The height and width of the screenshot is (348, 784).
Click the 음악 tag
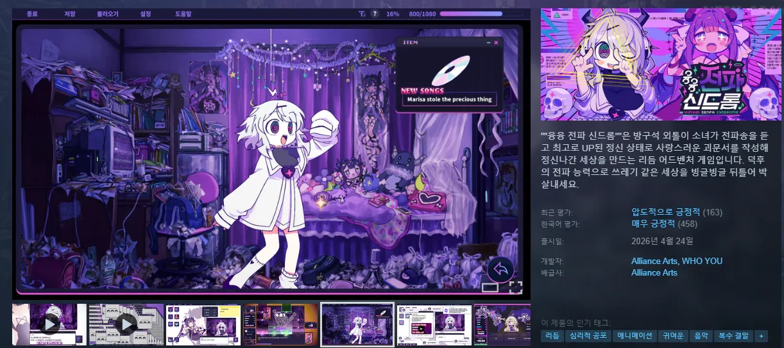(x=701, y=335)
